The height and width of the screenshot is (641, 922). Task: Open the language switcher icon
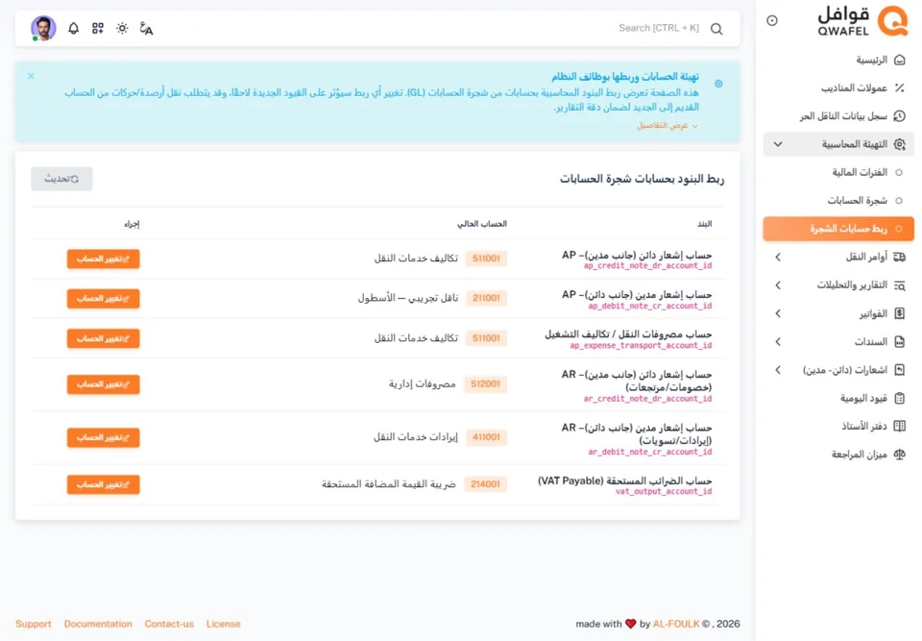click(146, 28)
